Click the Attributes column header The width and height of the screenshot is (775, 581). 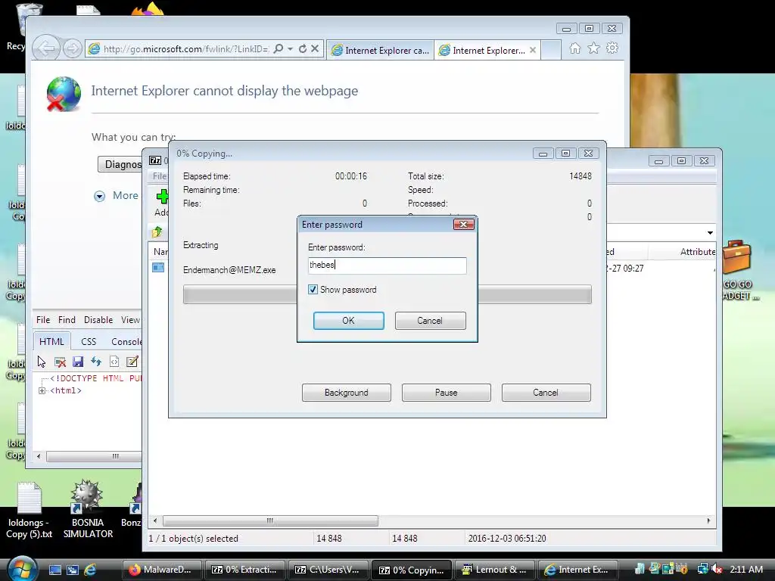[697, 251]
